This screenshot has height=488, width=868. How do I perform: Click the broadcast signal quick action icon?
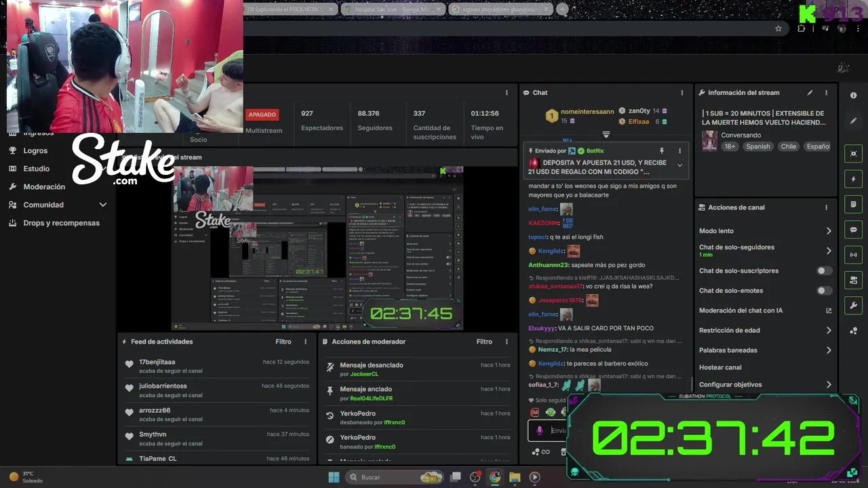853,255
